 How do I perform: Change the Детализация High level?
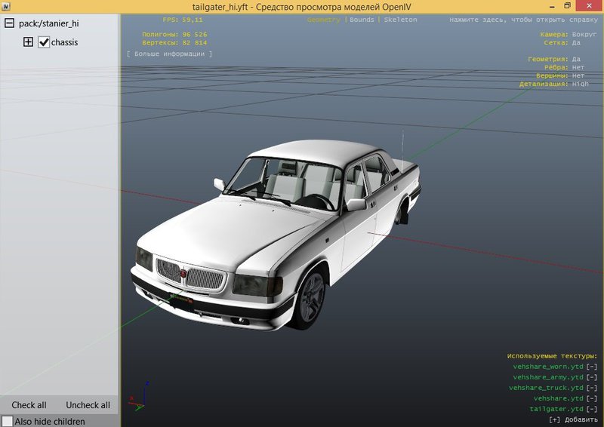[x=580, y=84]
